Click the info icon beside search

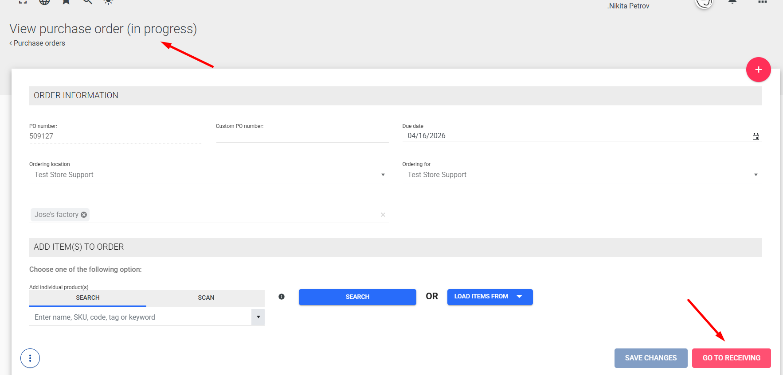pyautogui.click(x=282, y=297)
